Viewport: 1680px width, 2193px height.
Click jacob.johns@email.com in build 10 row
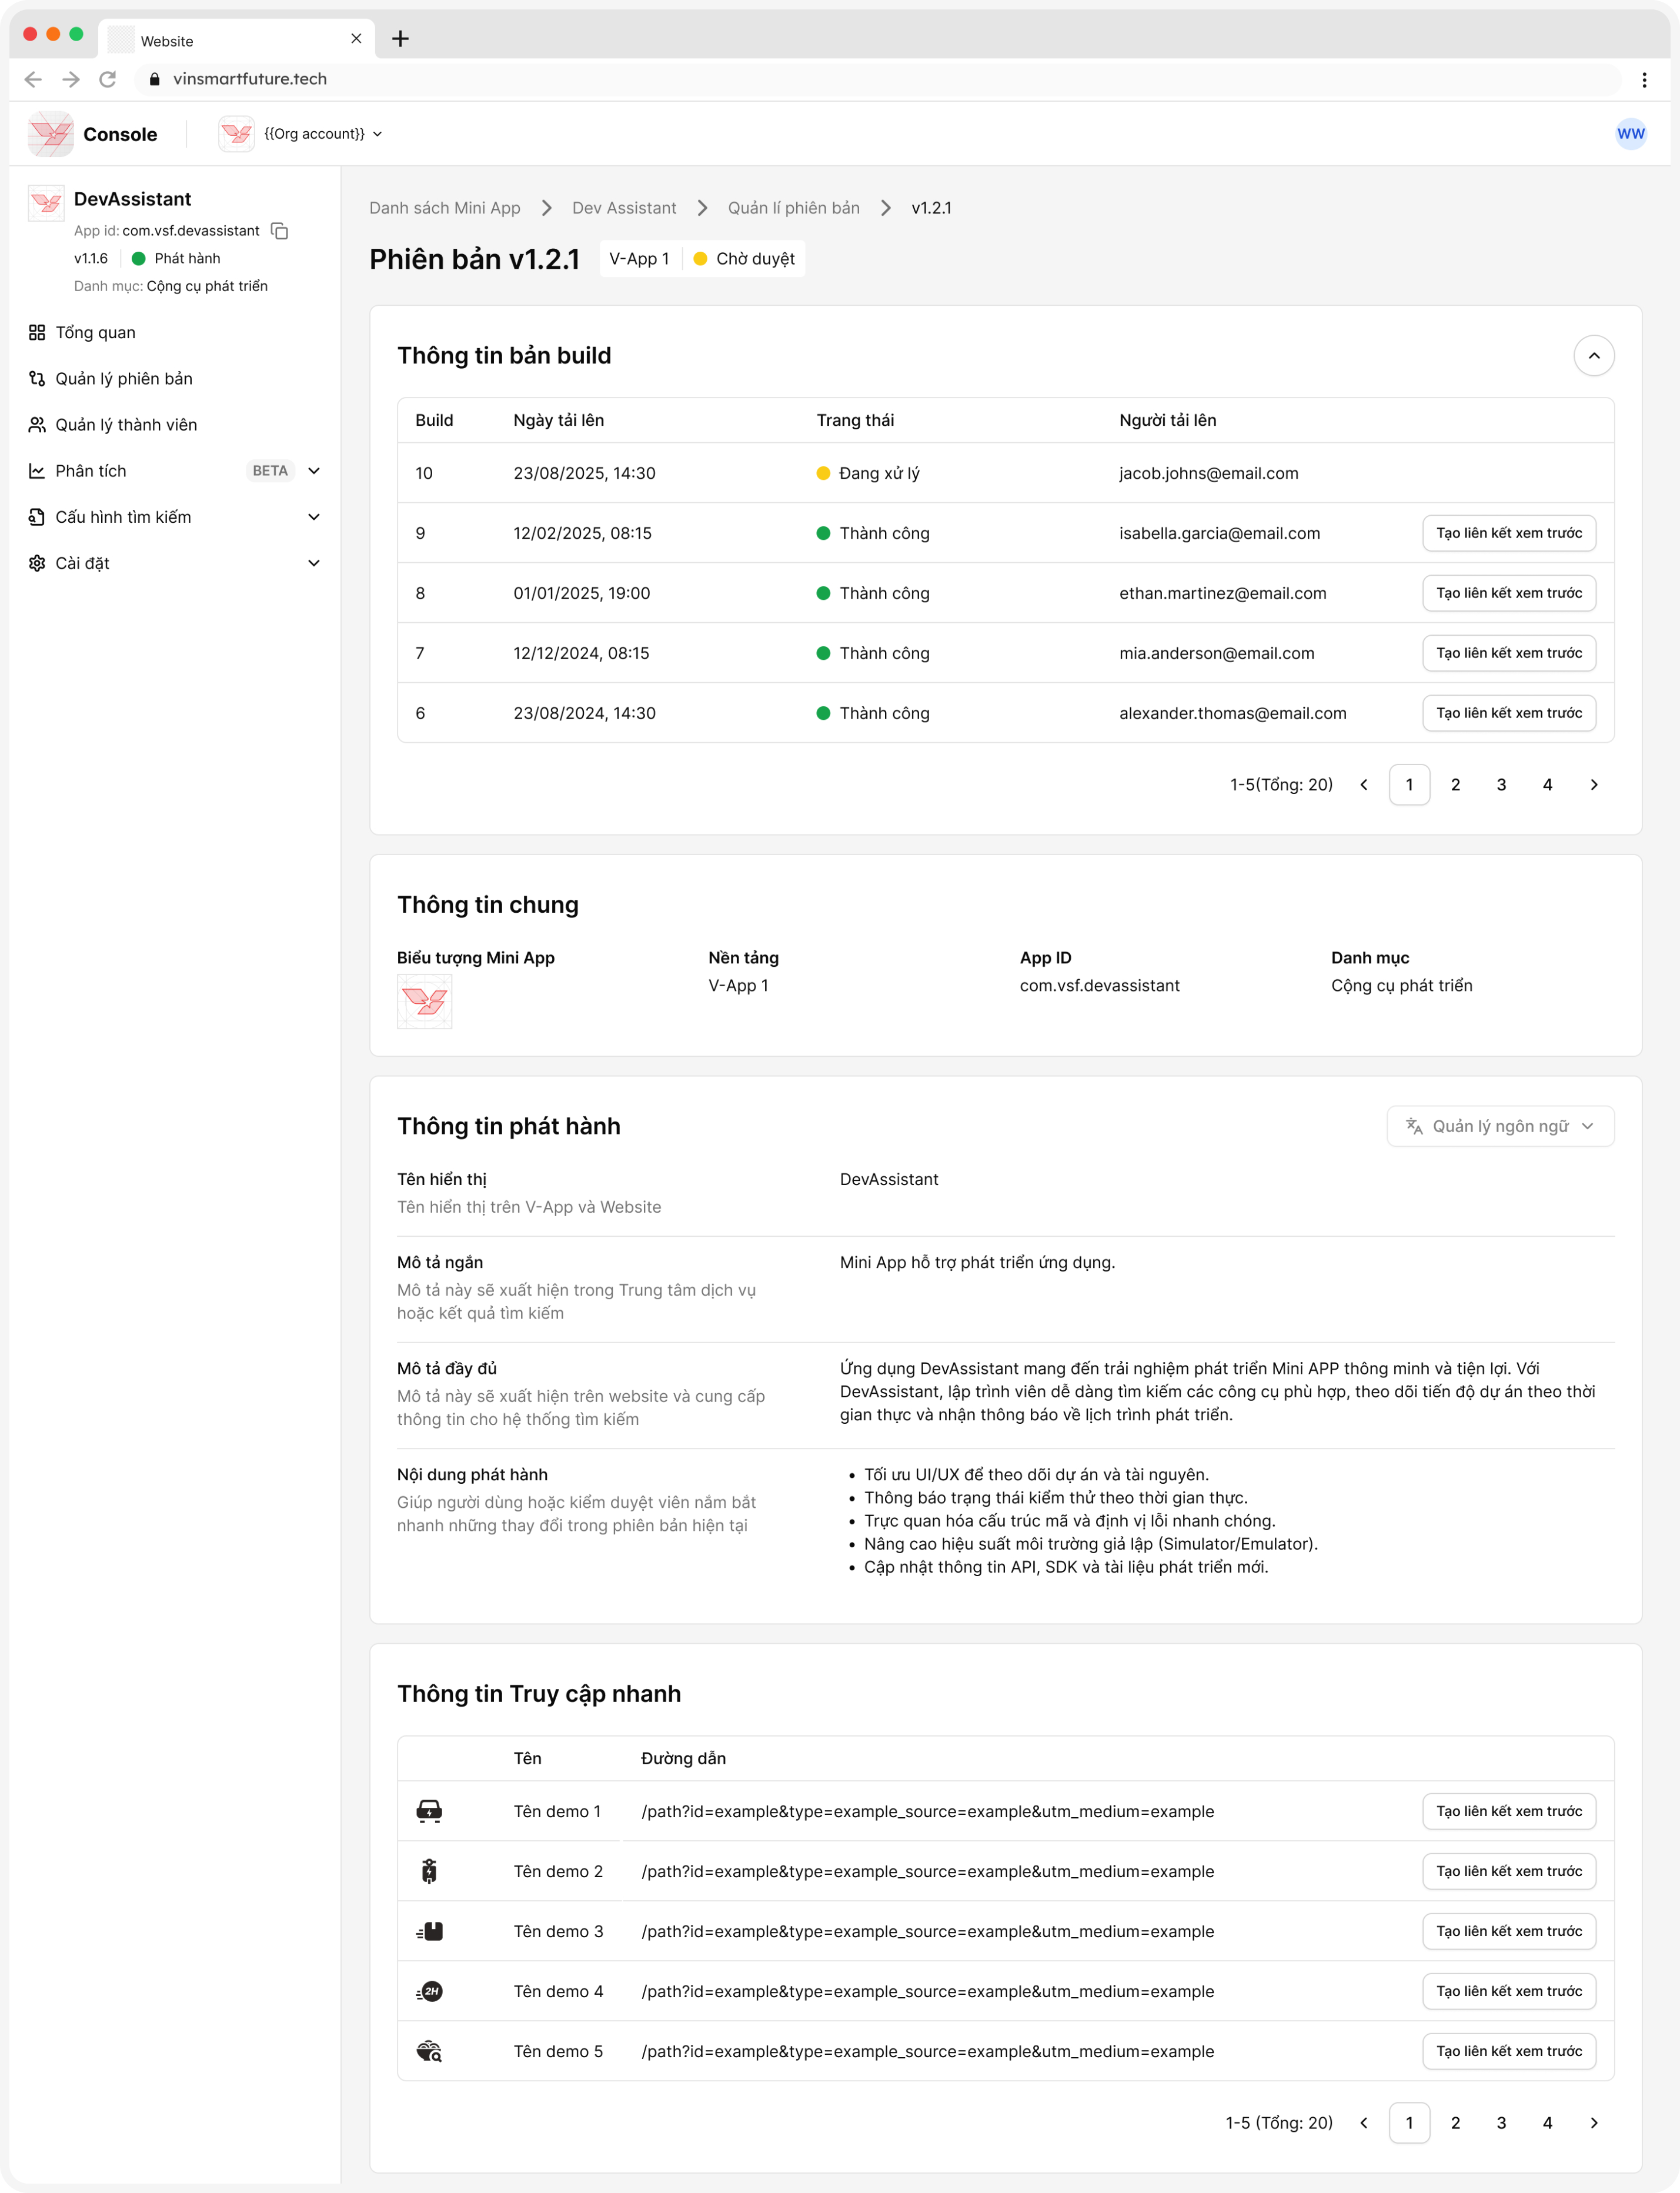(1208, 473)
